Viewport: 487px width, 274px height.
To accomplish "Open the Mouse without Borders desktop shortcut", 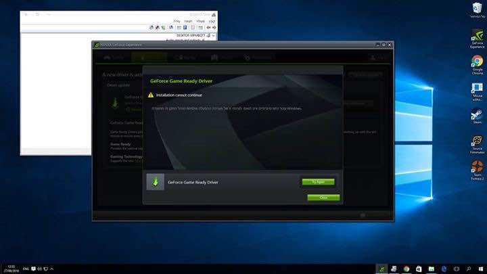I will (x=477, y=91).
